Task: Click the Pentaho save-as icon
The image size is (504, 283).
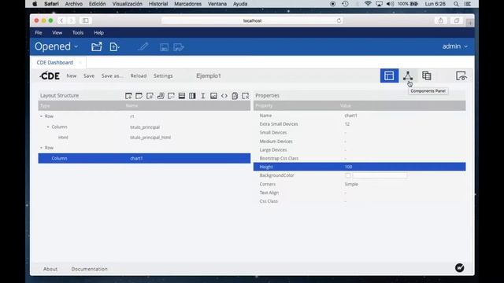Action: (179, 47)
